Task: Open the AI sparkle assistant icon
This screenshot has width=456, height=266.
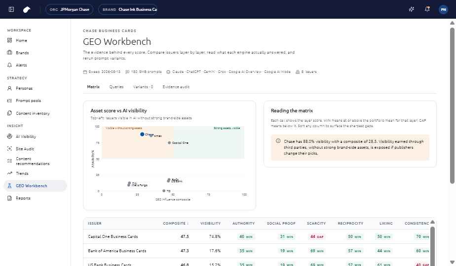Action: click(x=411, y=9)
